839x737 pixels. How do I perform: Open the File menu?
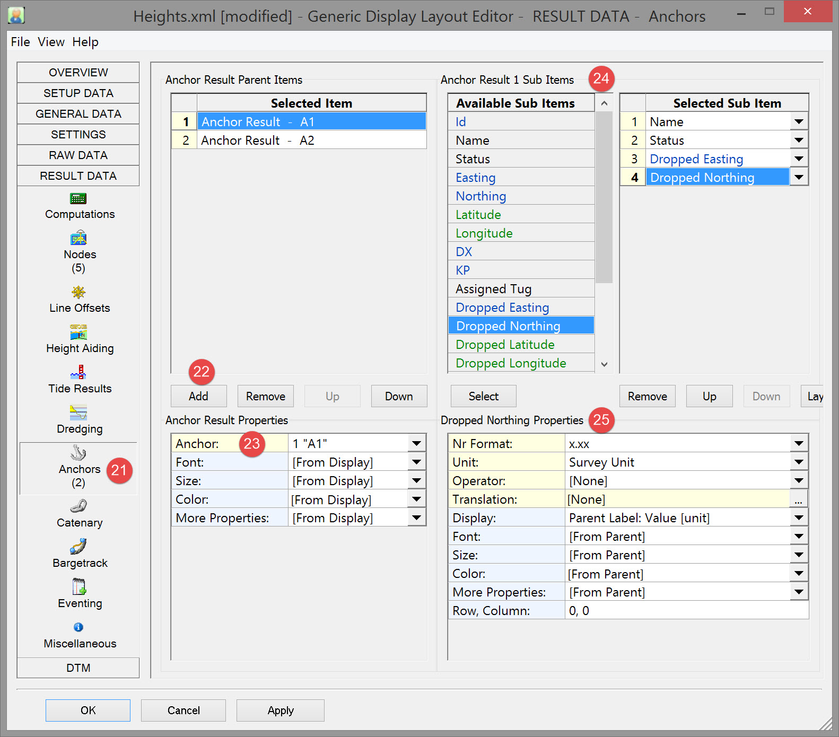click(20, 42)
